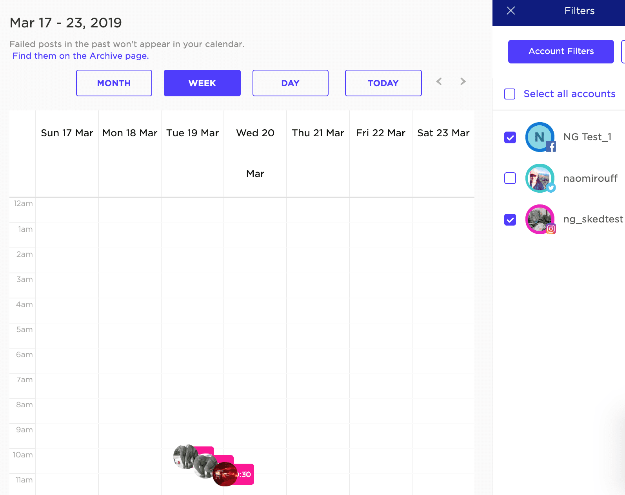This screenshot has height=495, width=625.
Task: Click the ng_skedtest account name
Action: click(593, 219)
